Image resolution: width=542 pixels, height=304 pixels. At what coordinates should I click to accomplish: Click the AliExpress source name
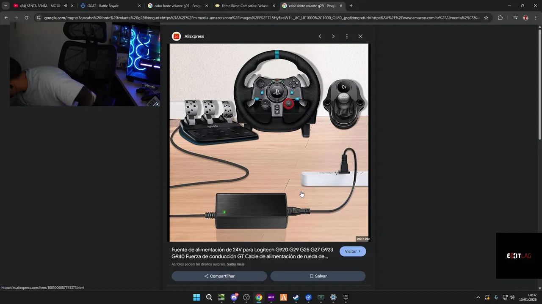(194, 36)
